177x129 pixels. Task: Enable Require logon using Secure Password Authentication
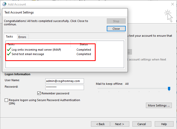(6, 100)
